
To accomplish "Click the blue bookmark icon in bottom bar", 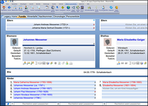I will coord(8,104).
